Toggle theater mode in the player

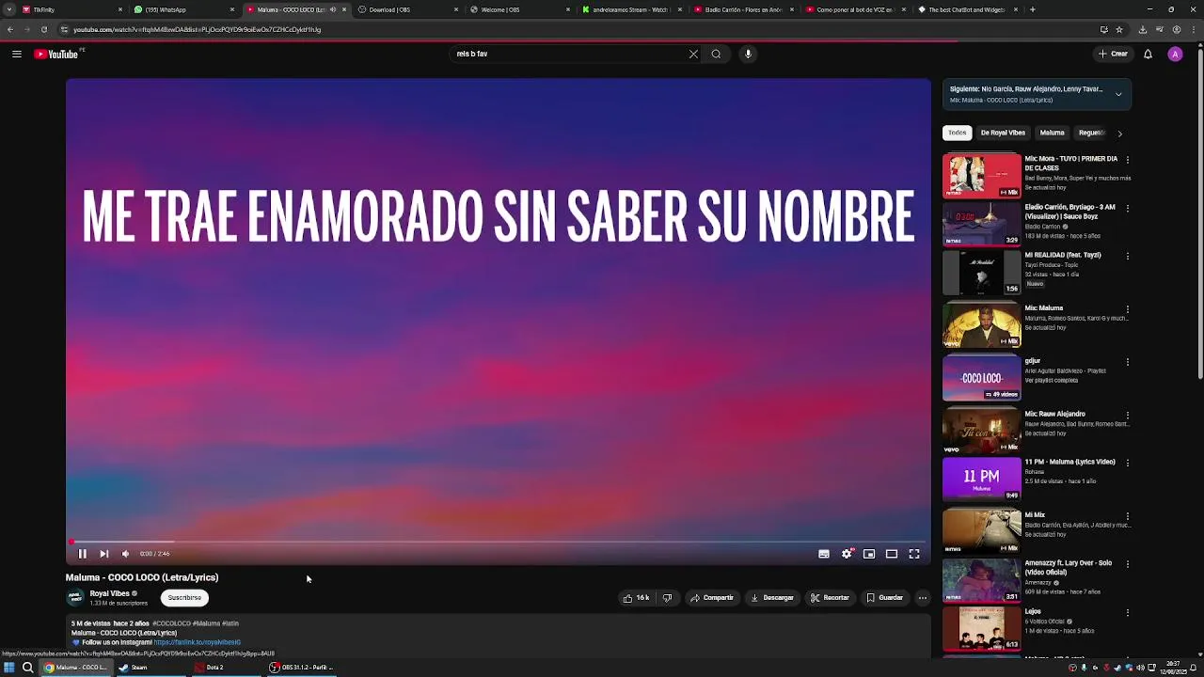(x=892, y=554)
